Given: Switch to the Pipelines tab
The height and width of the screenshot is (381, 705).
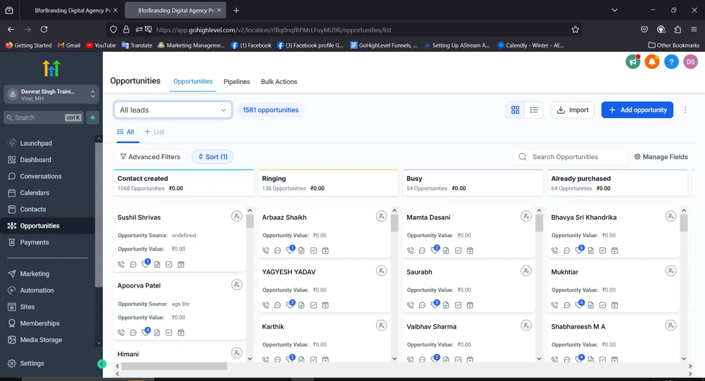Looking at the screenshot, I should click(237, 82).
